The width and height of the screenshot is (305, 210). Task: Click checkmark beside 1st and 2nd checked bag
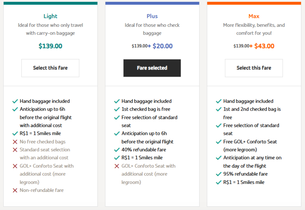[218, 109]
